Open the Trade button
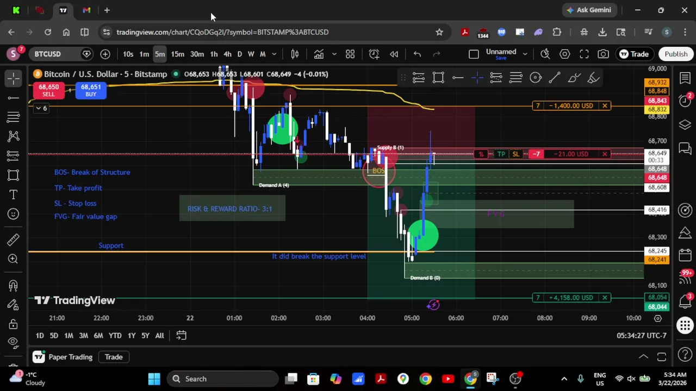The width and height of the screenshot is (696, 391). [x=634, y=54]
